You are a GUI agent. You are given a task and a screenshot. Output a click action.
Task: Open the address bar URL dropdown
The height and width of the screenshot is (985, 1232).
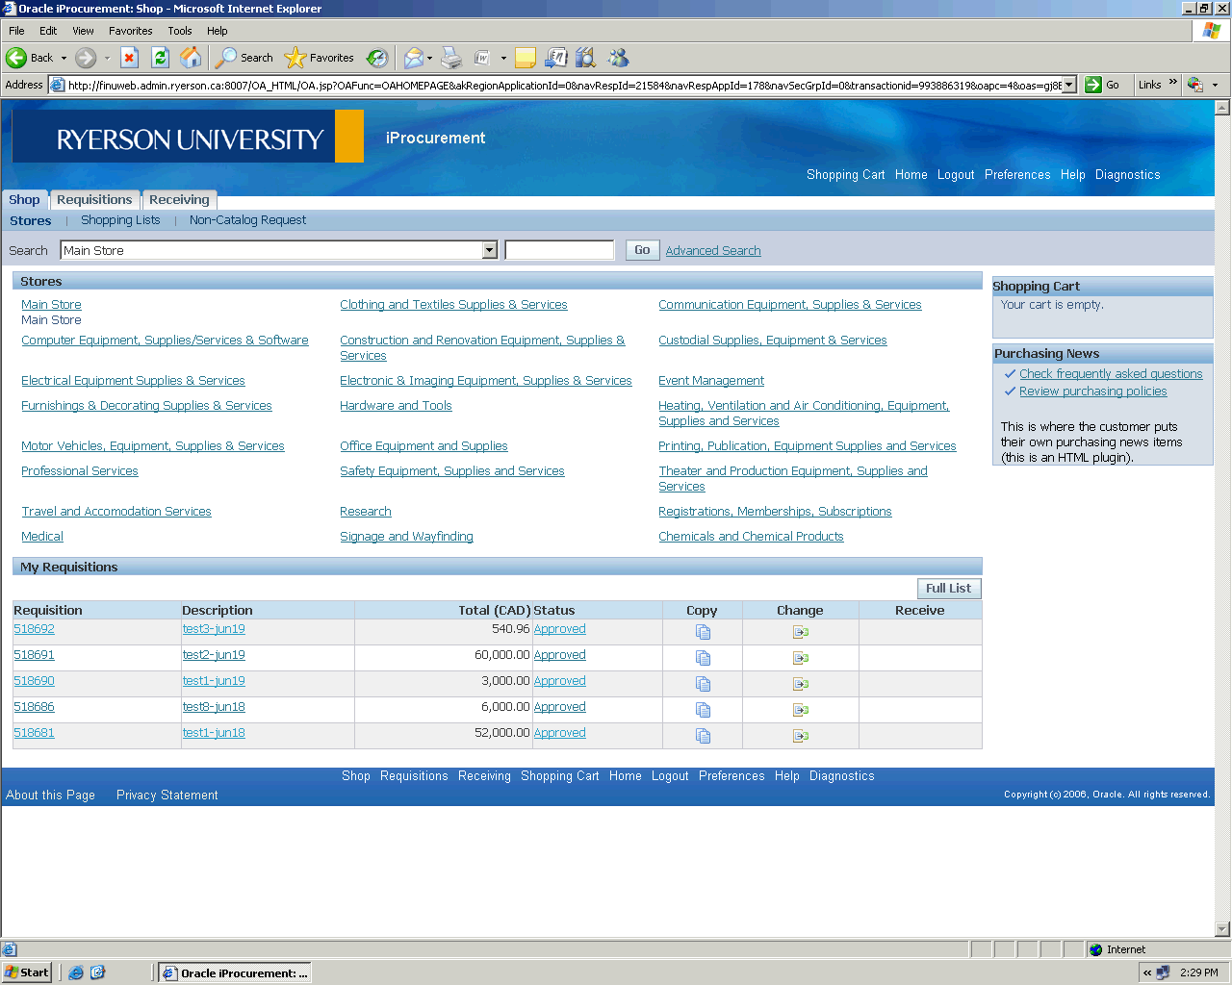coord(1068,85)
